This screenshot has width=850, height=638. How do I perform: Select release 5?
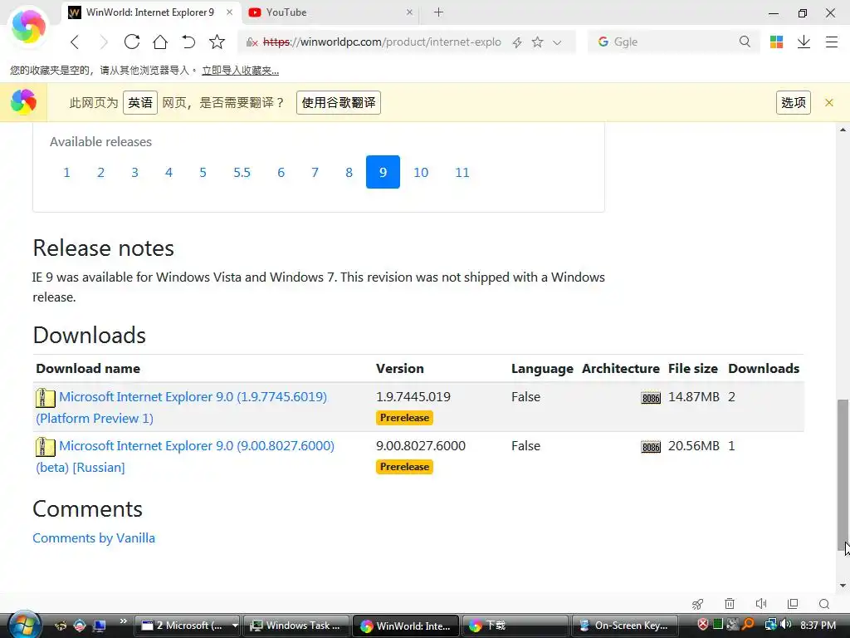pos(203,173)
